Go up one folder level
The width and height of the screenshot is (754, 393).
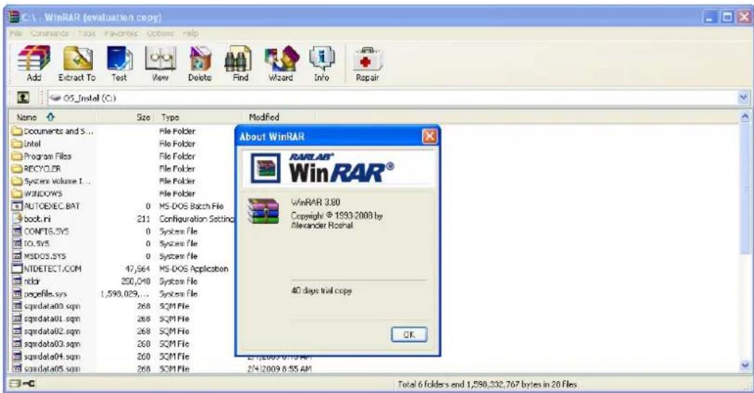[x=23, y=98]
